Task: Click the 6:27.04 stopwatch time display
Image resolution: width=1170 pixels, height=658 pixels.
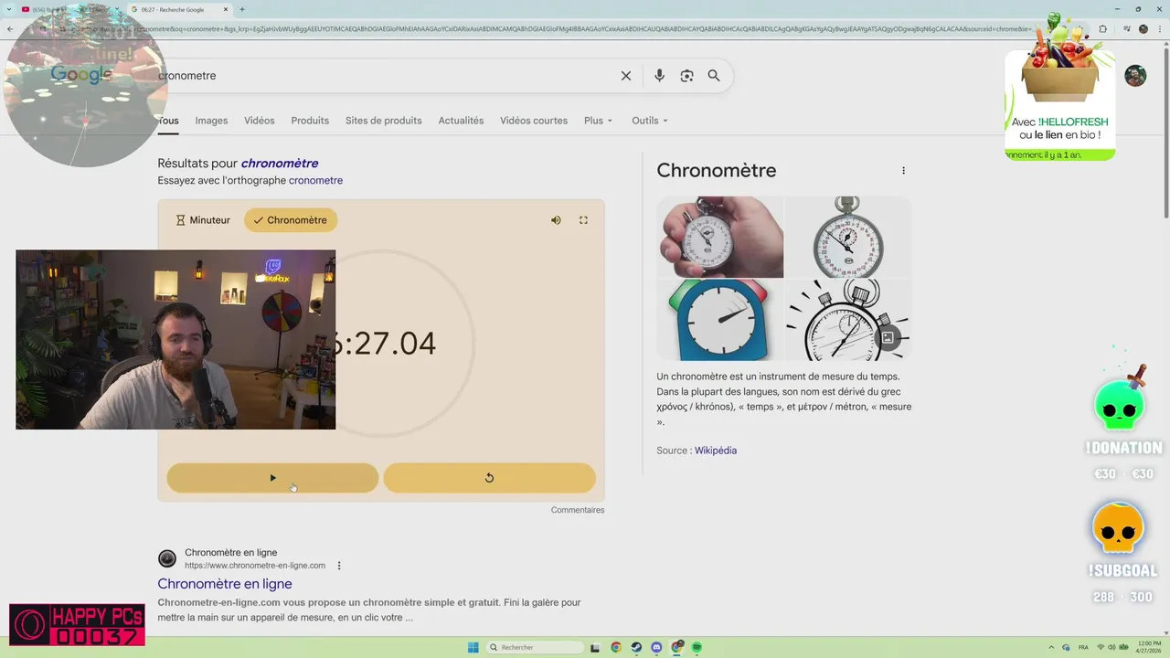Action: 386,344
